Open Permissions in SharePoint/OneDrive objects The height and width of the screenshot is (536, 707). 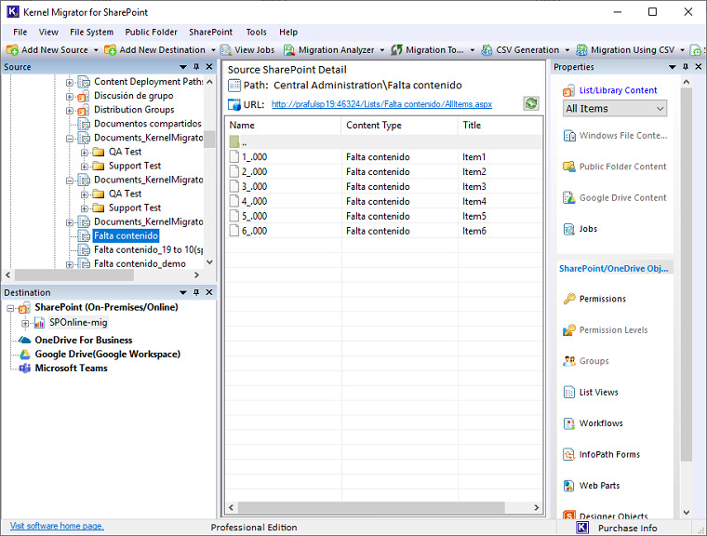pos(594,299)
